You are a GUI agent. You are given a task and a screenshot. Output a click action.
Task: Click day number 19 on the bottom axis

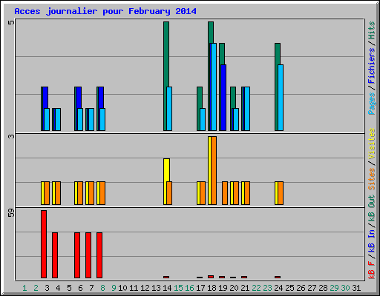pos(223,288)
